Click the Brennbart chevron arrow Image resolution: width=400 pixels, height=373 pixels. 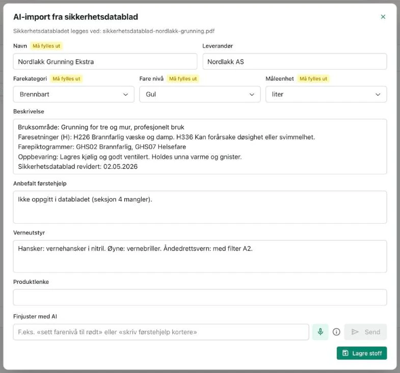125,94
